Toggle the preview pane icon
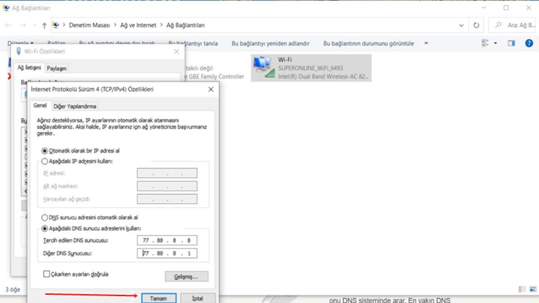Screen dimensions: 539x303 pos(511,44)
